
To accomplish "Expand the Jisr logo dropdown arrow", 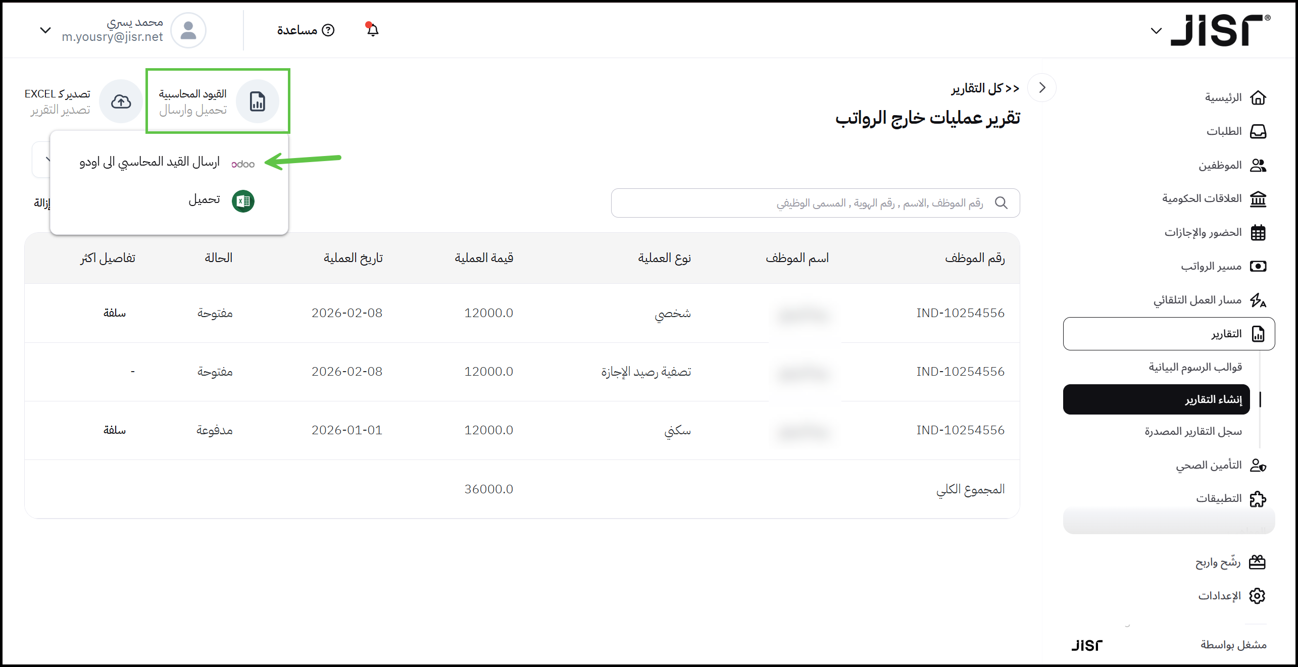I will [1156, 31].
